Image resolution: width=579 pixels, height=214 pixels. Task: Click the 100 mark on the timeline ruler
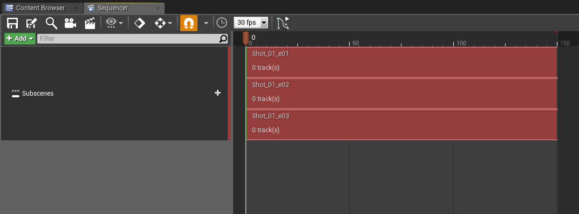[x=461, y=43]
